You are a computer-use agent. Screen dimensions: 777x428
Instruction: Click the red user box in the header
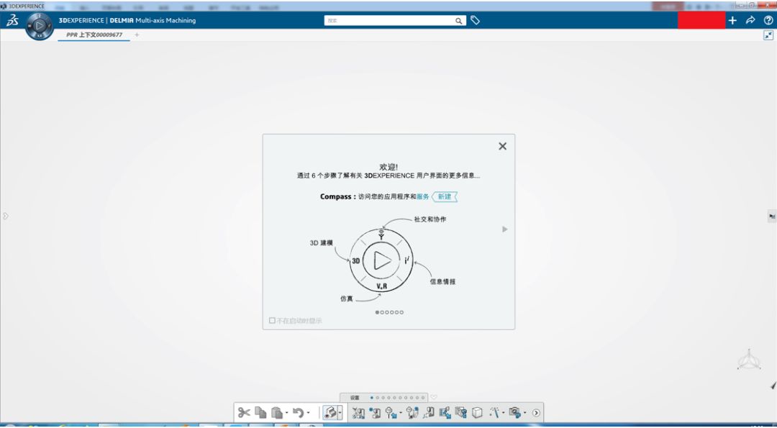701,20
